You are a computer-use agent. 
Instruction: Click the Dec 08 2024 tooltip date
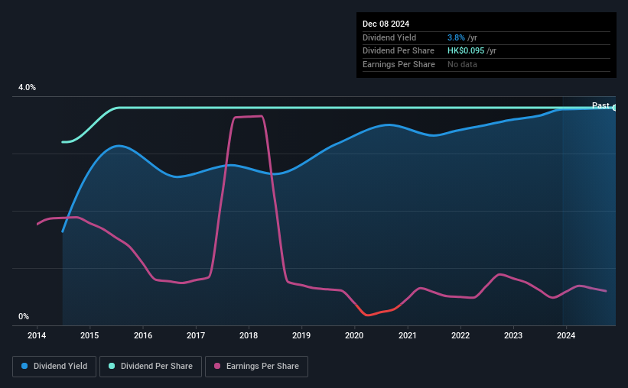386,24
